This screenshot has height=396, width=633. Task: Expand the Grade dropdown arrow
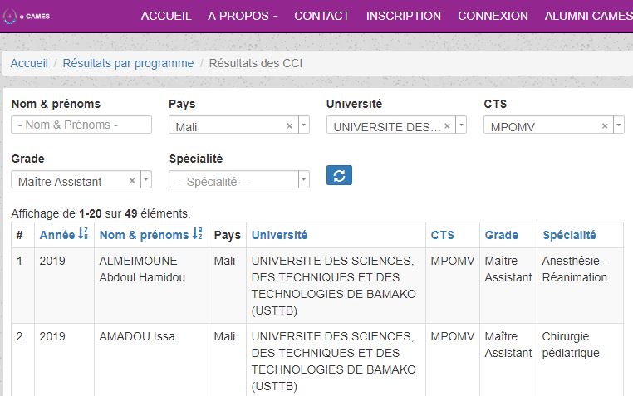click(x=146, y=181)
